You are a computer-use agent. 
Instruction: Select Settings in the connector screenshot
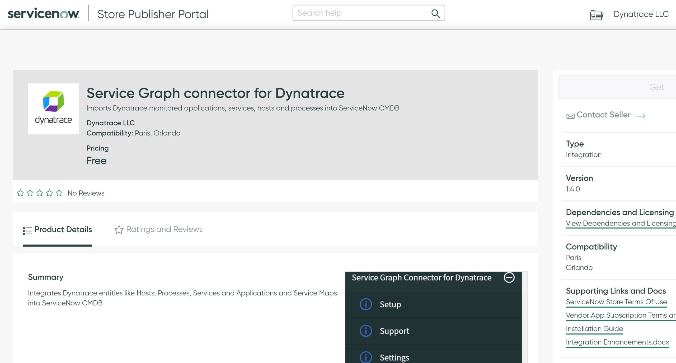[x=394, y=357]
